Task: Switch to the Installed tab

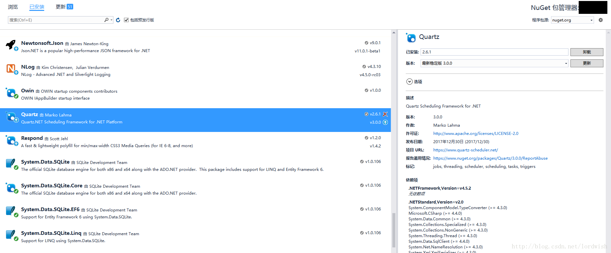Action: [37, 7]
